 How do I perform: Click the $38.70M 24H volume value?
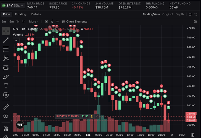click(102, 7)
